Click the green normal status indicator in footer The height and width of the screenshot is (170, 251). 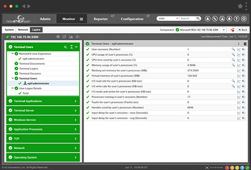pyautogui.click(x=247, y=168)
